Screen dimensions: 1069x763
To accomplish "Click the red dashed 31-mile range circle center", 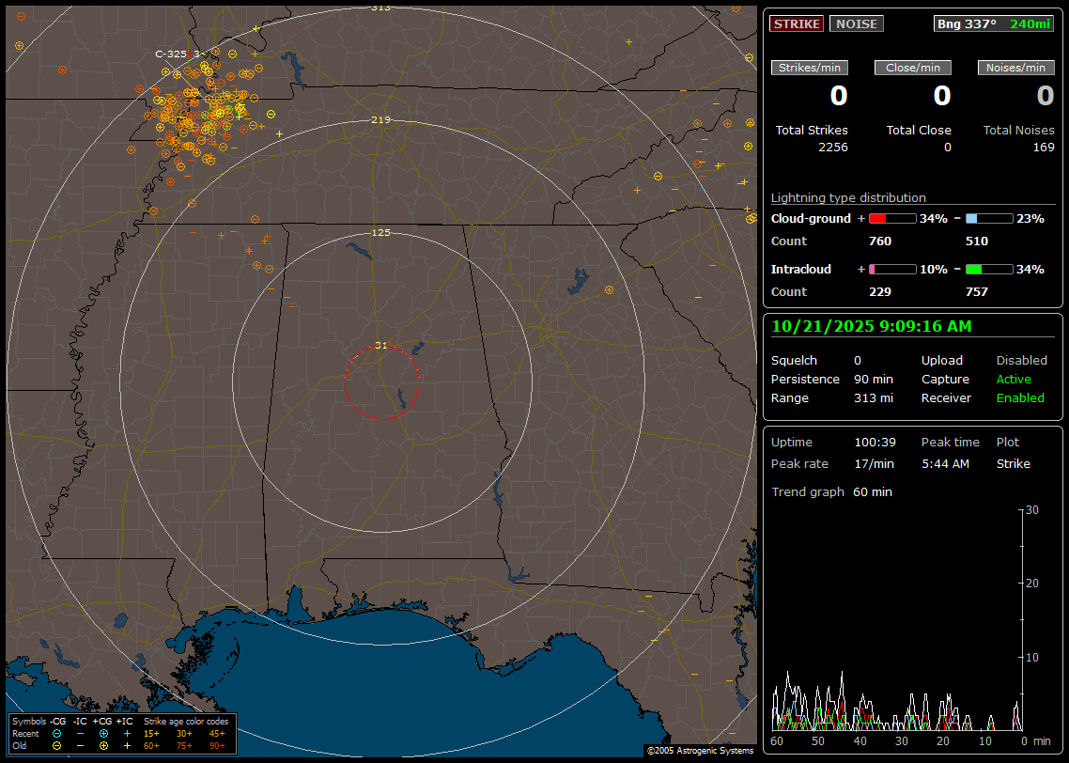I will [x=381, y=382].
